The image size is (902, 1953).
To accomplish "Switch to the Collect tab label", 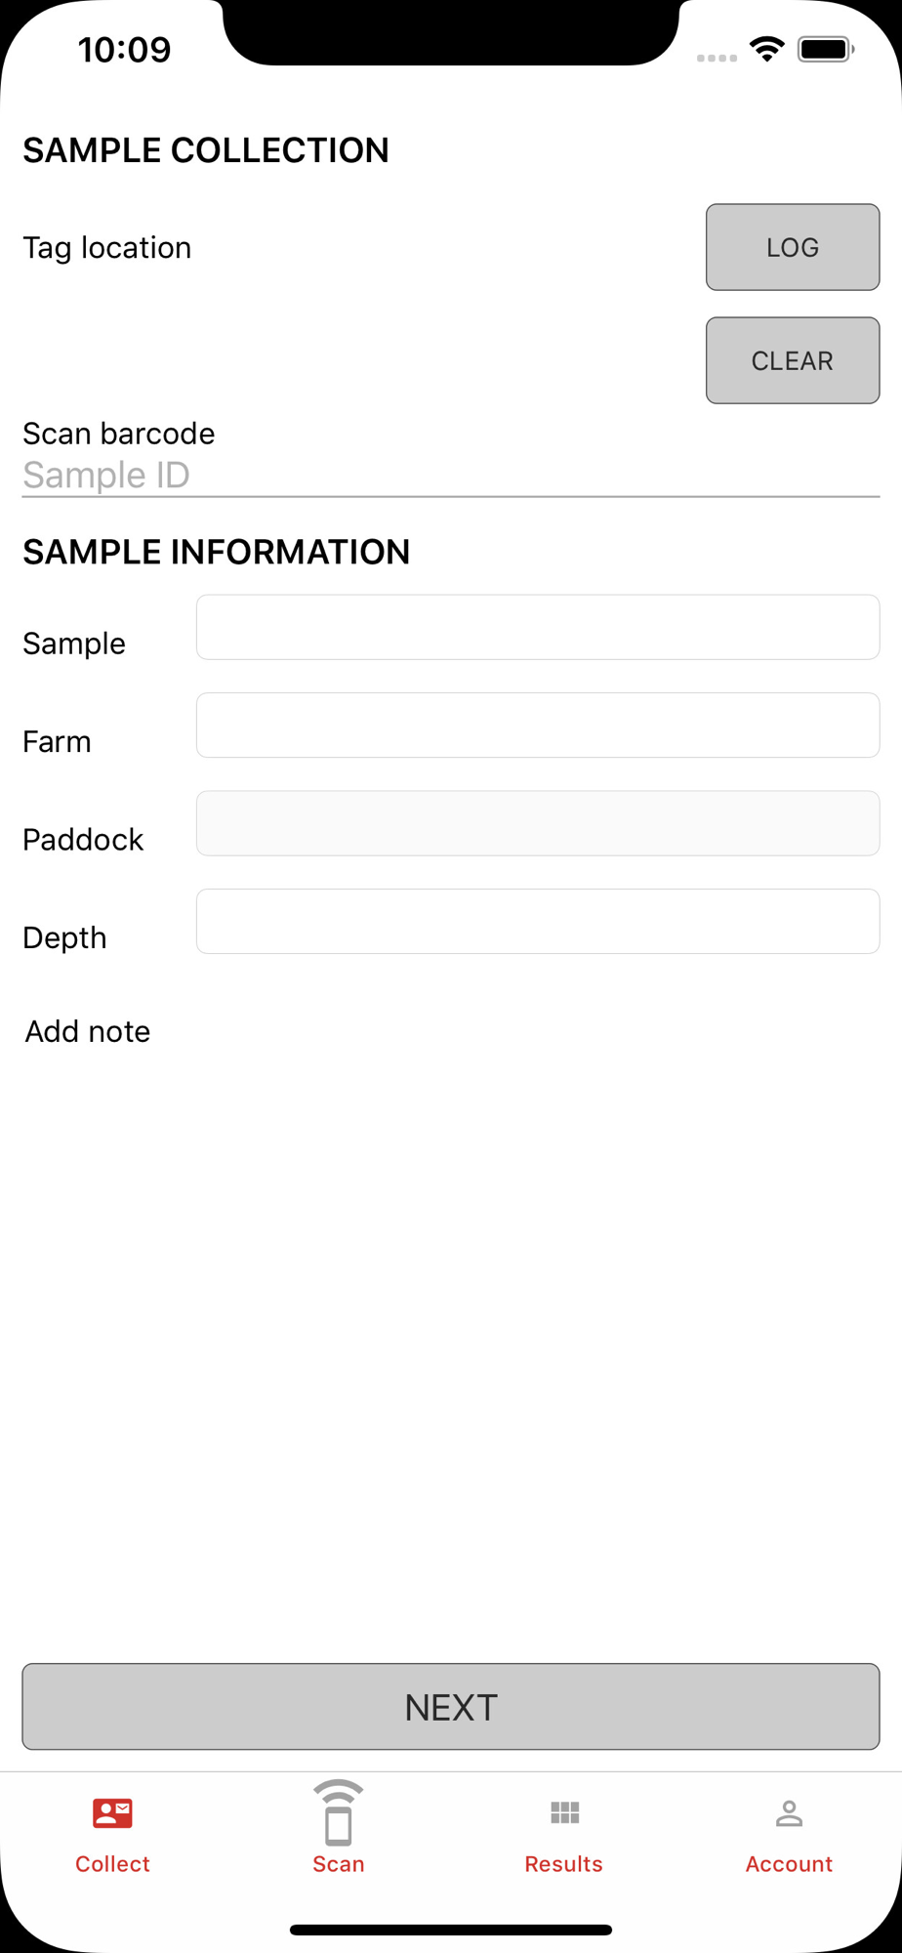I will 112,1864.
